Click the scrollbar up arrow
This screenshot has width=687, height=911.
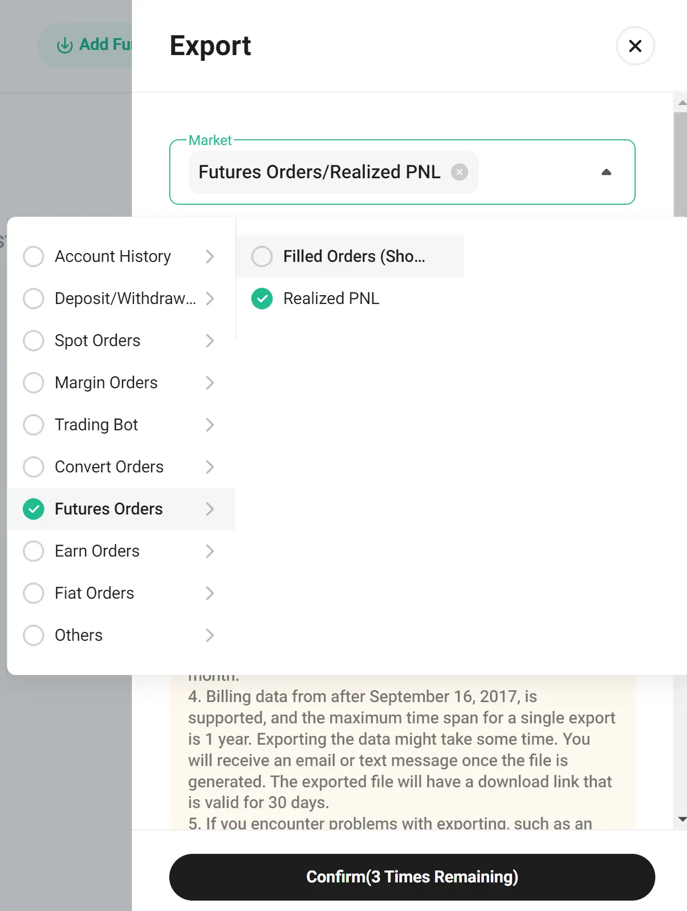pyautogui.click(x=682, y=103)
